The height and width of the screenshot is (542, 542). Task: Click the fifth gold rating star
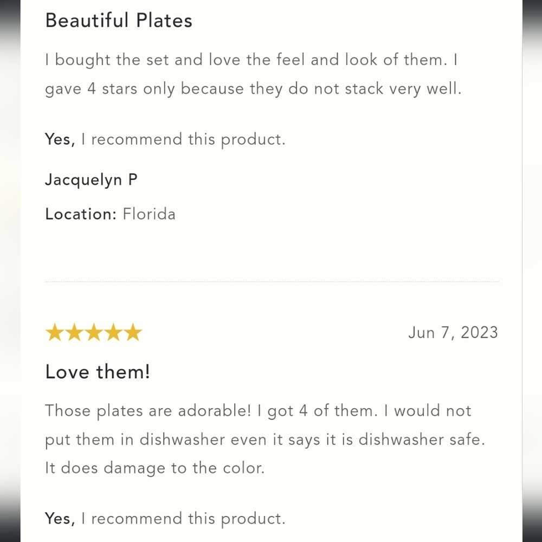[133, 333]
